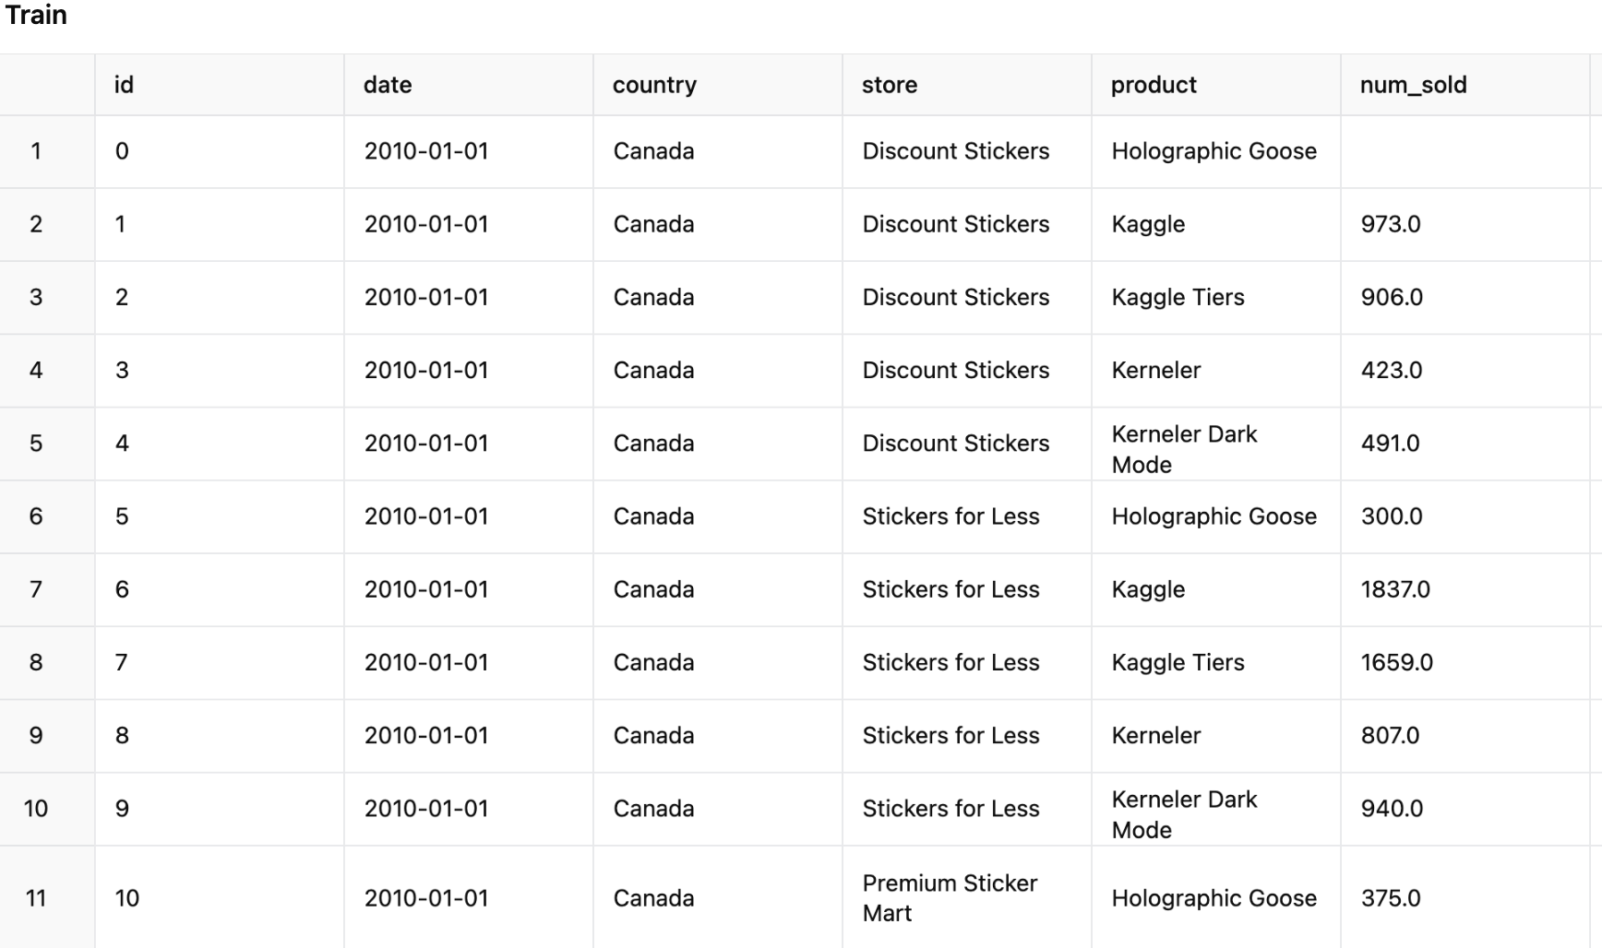This screenshot has width=1602, height=948.
Task: Select row number 6 index cell
Action: [x=47, y=516]
